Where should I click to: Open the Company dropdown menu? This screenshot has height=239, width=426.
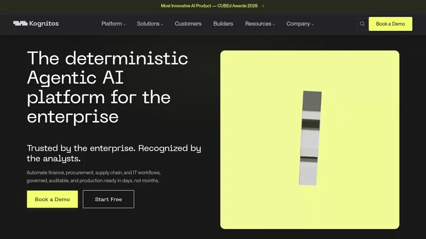point(300,24)
